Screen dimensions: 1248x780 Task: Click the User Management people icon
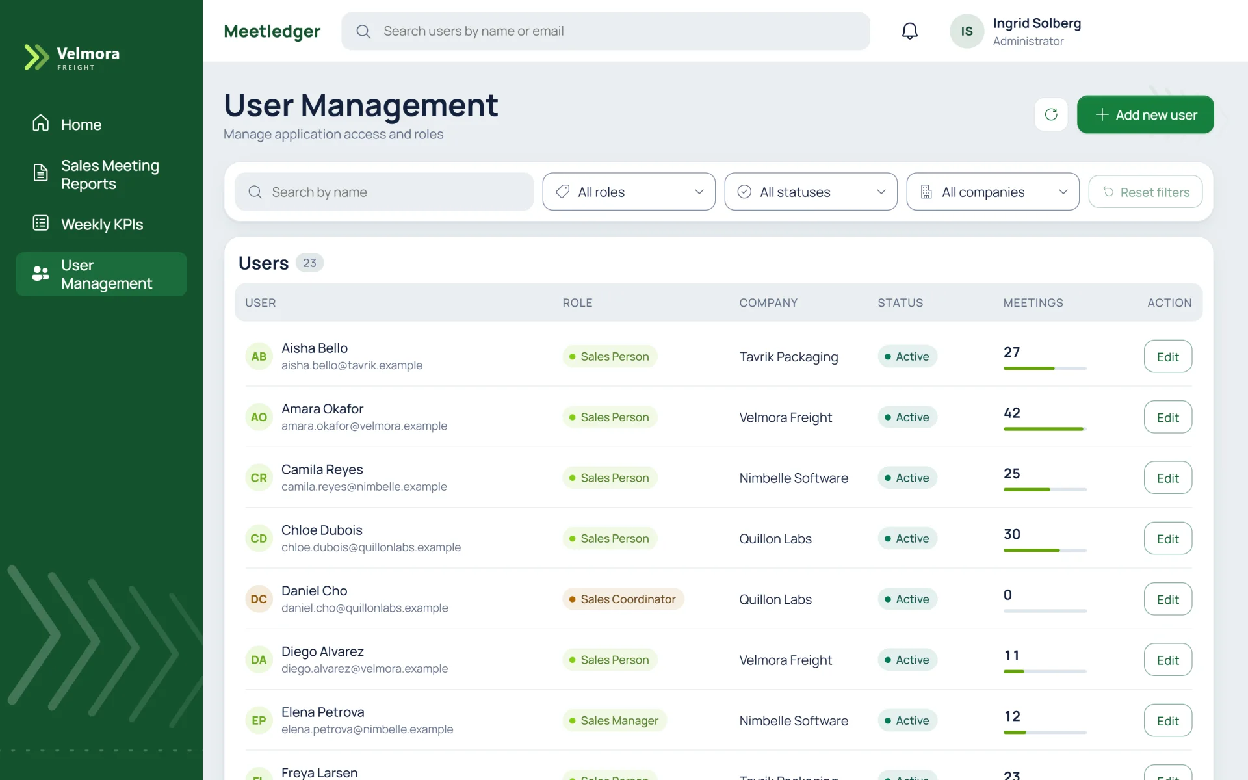(x=41, y=274)
